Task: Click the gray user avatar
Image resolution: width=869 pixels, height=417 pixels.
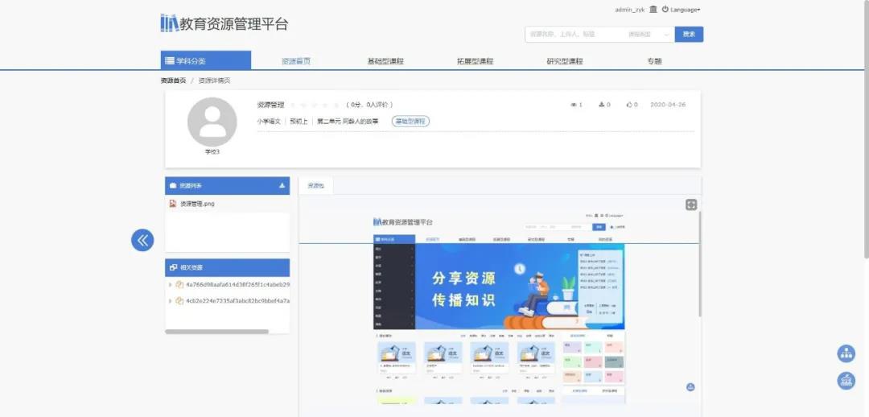Action: pyautogui.click(x=212, y=122)
